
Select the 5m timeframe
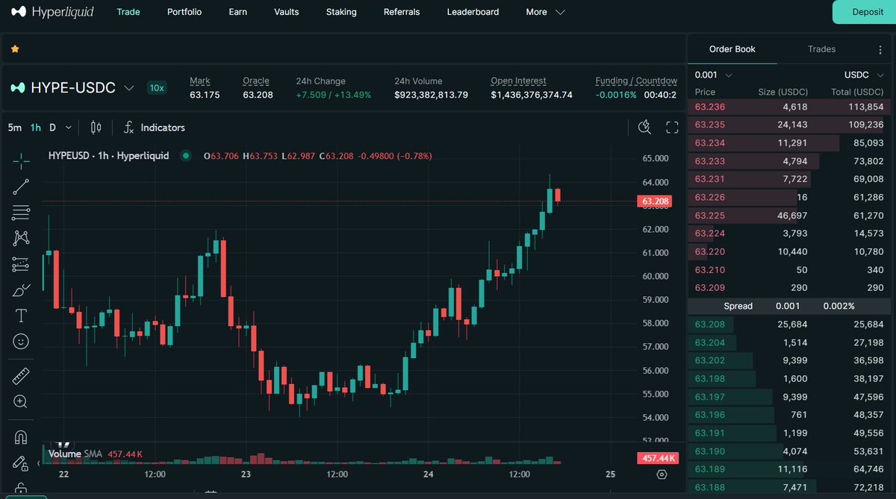point(15,128)
